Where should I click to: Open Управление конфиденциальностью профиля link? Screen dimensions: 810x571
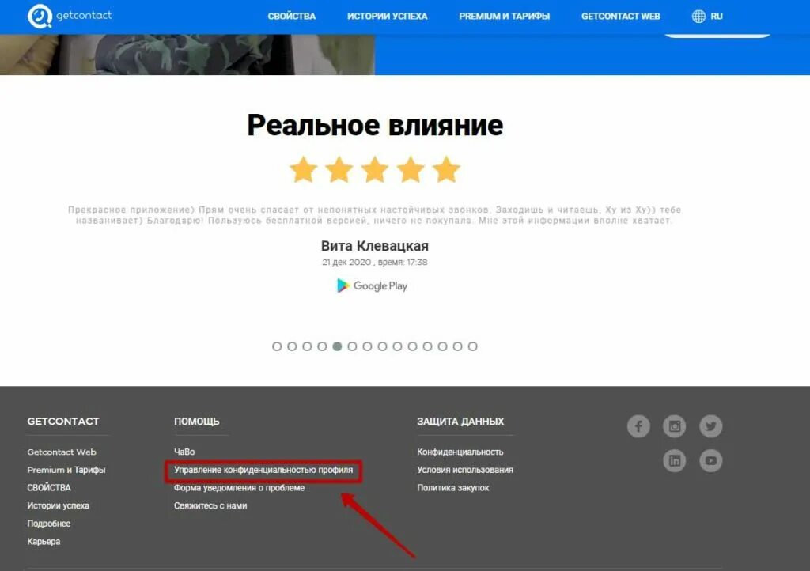pos(263,470)
